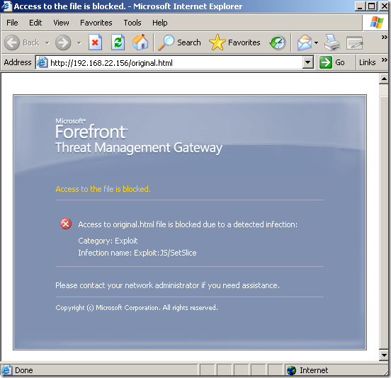The width and height of the screenshot is (391, 378).
Task: Click the Stop loading red X icon
Action: coord(95,42)
